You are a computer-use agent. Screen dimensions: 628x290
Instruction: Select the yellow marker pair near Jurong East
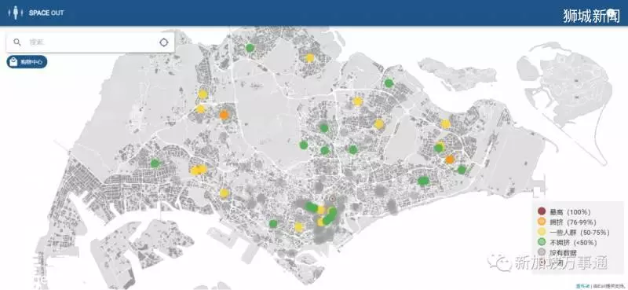click(x=199, y=170)
